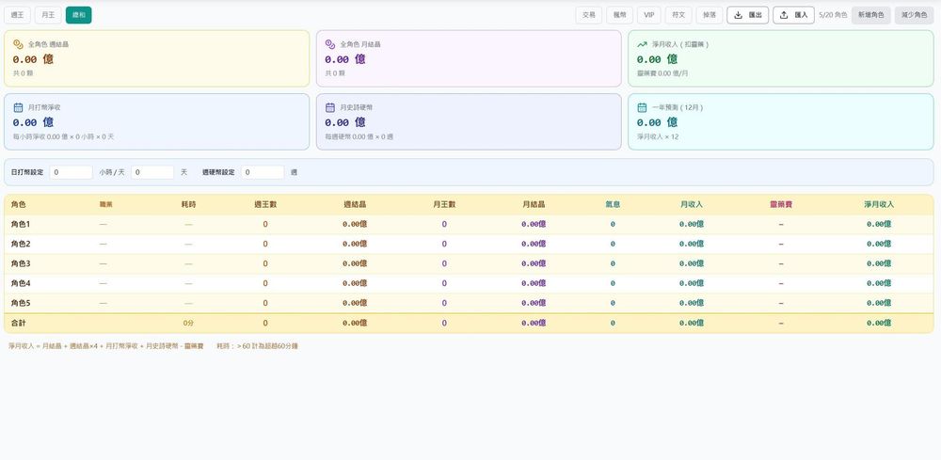Click 角色3 row's 月結晶 value

tap(534, 263)
